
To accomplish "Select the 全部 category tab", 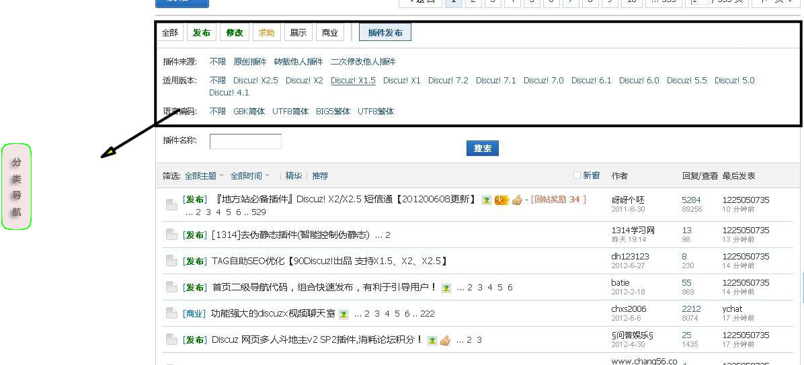I will (x=169, y=33).
